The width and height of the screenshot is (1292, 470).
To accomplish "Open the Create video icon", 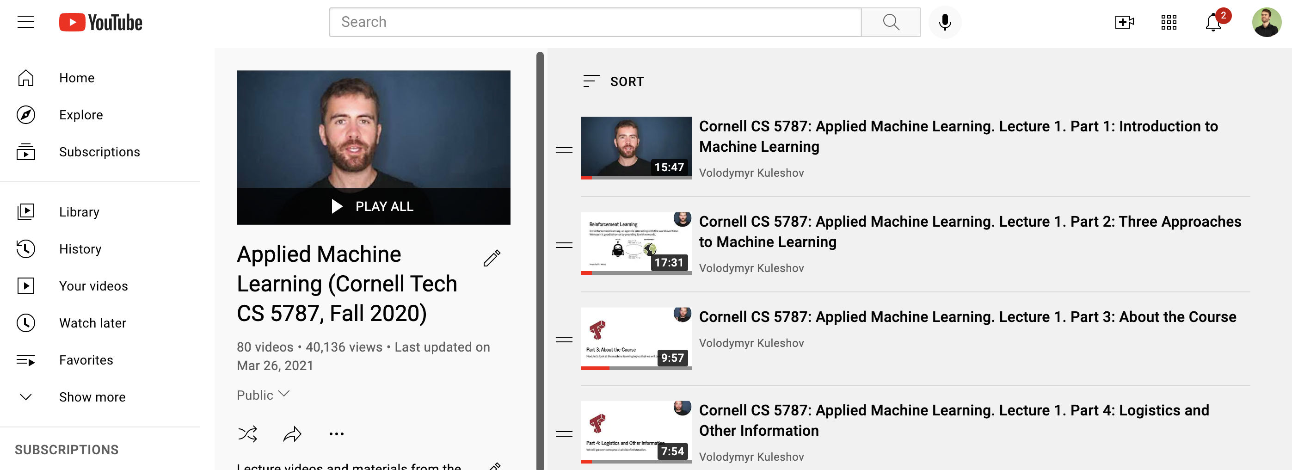I will point(1124,22).
